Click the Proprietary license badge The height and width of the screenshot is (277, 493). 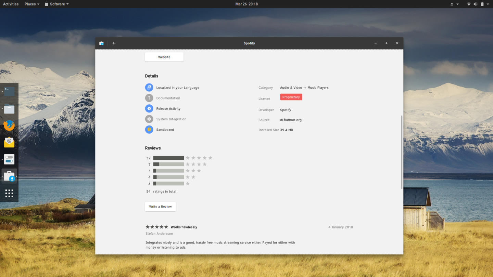click(x=291, y=97)
